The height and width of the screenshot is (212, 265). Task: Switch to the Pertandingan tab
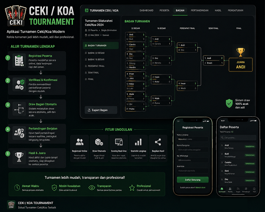tap(200, 11)
